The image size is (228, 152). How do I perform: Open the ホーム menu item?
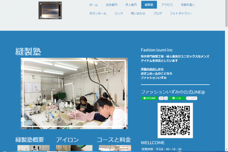tap(93, 5)
